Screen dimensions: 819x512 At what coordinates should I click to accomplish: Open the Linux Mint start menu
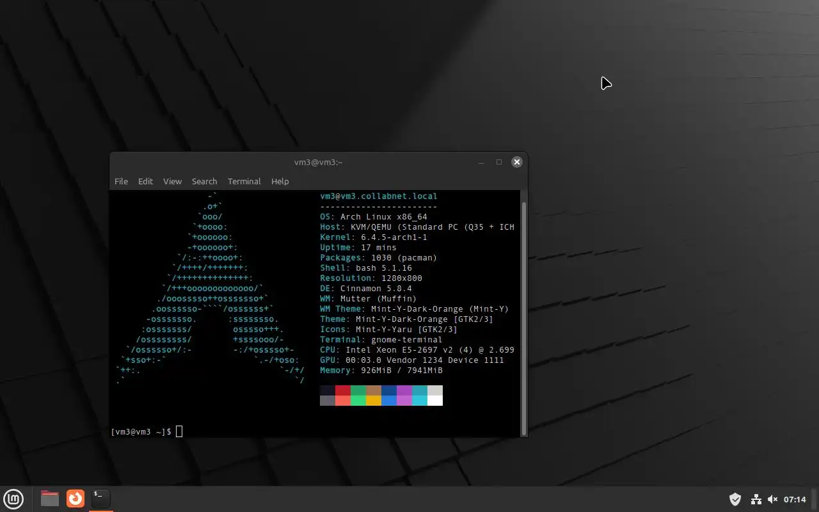pyautogui.click(x=13, y=499)
